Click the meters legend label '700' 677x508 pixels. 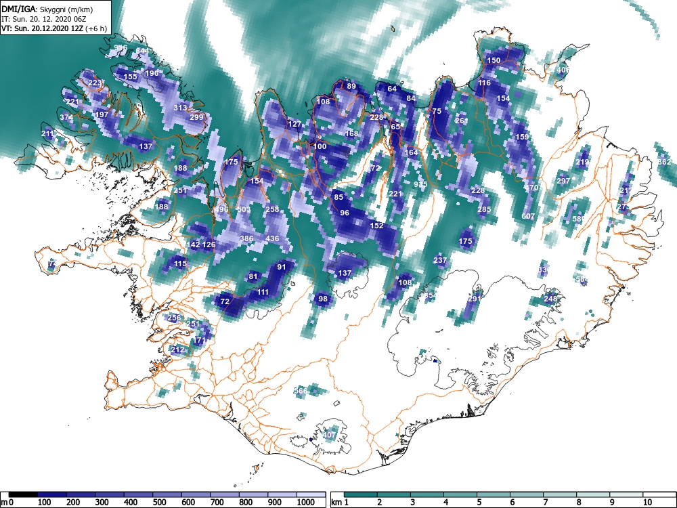click(217, 503)
